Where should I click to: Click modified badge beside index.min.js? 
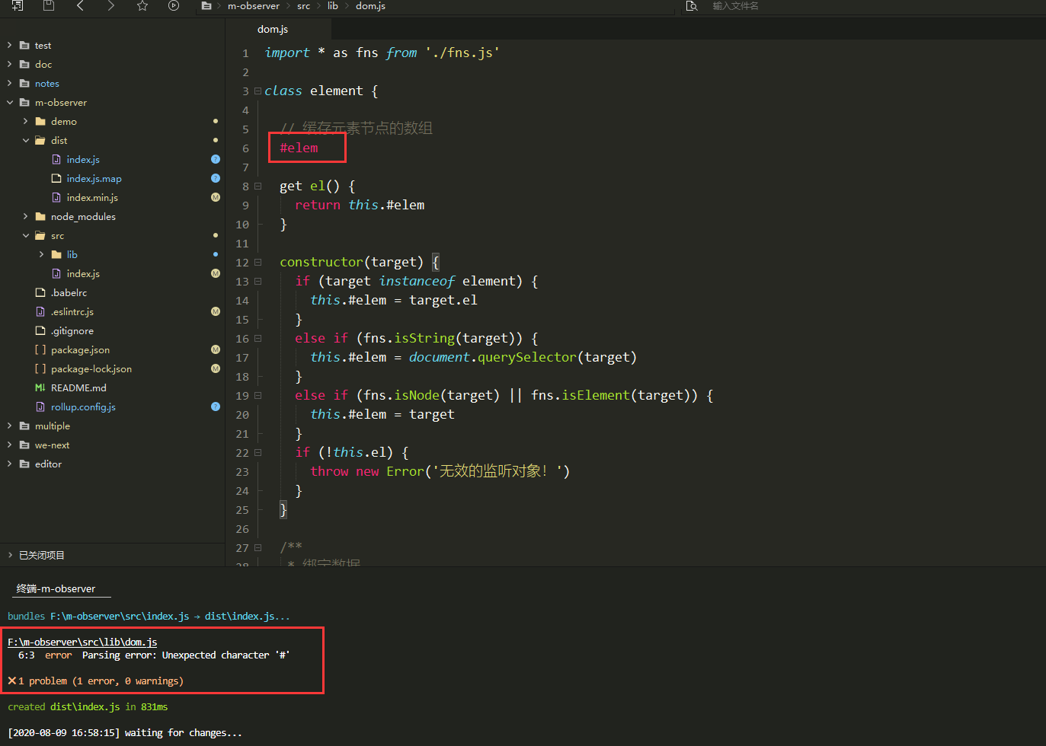(x=216, y=197)
